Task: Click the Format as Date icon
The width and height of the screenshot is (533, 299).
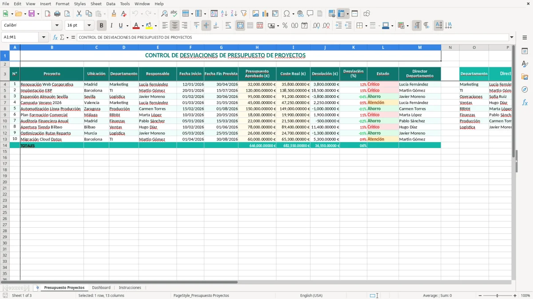Action: [305, 26]
